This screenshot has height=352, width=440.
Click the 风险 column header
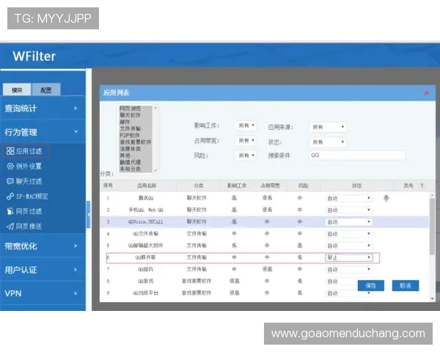(304, 186)
